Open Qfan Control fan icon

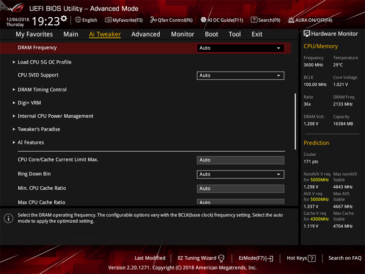coord(153,20)
